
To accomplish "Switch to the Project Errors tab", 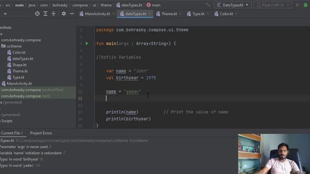I will tap(41, 133).
